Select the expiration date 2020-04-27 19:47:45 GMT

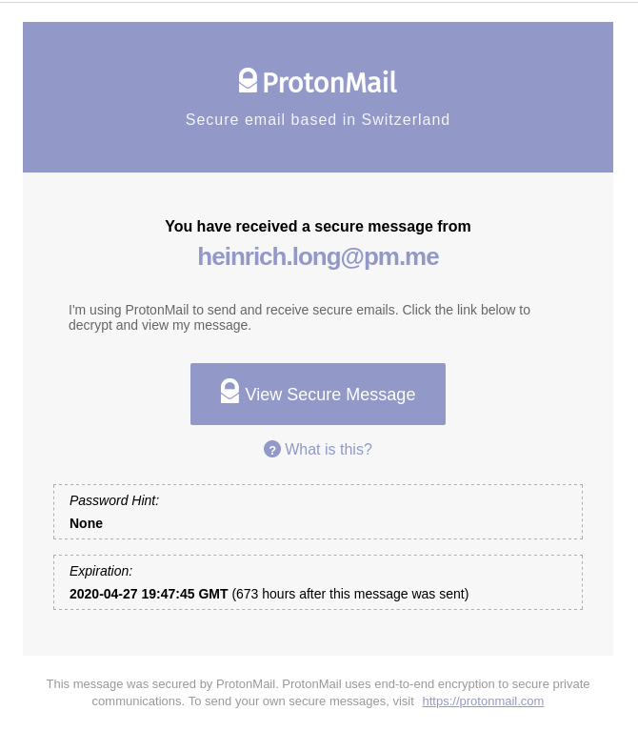pos(149,594)
